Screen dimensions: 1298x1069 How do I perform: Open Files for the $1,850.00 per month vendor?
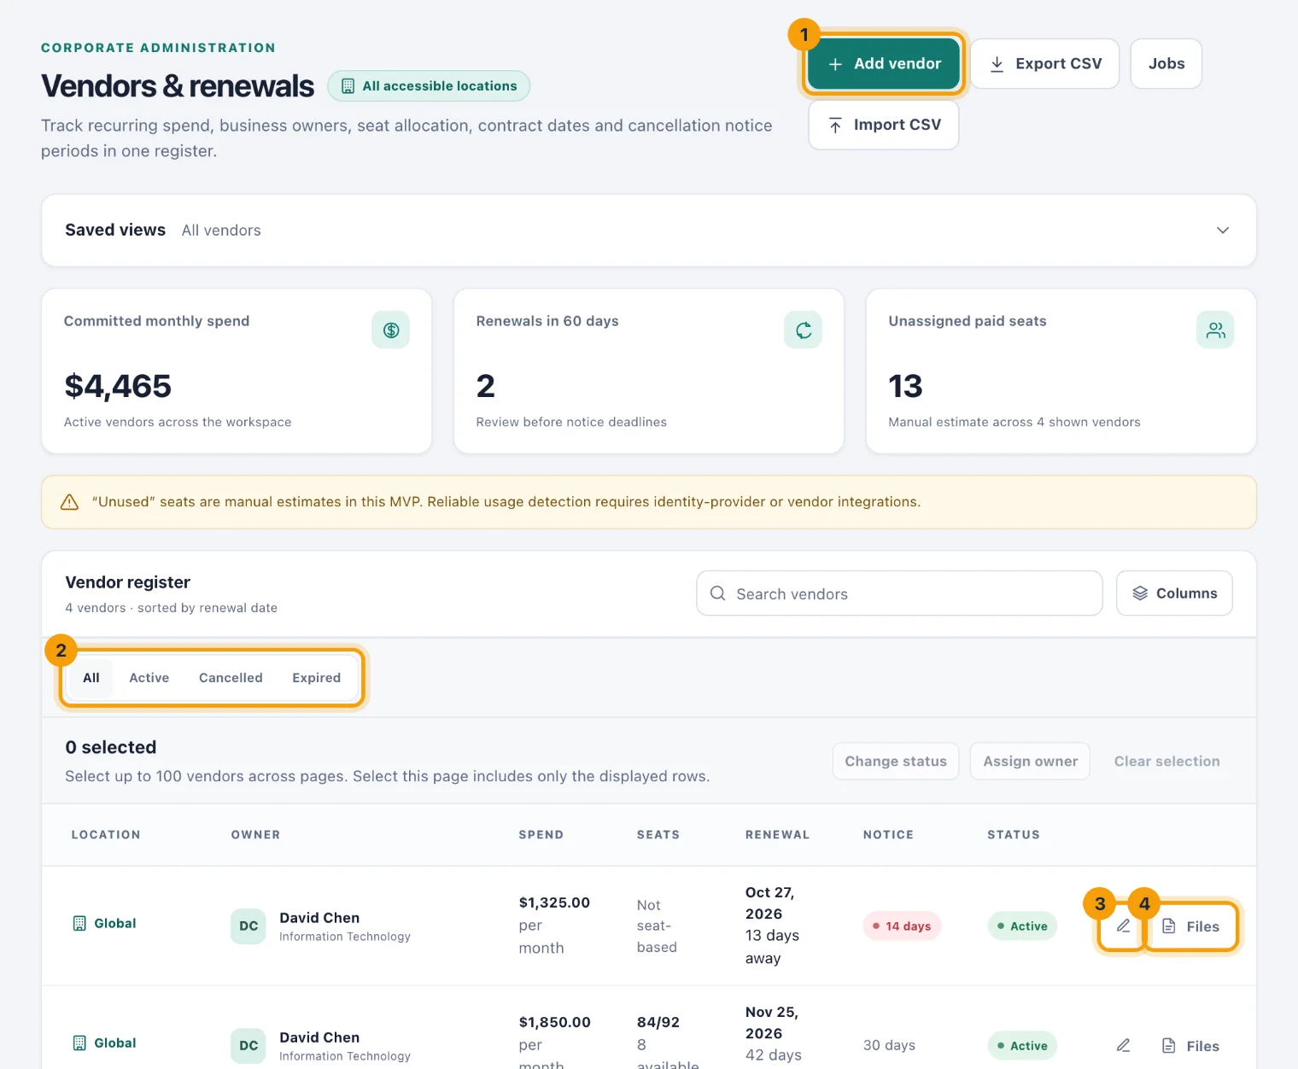tap(1191, 1046)
